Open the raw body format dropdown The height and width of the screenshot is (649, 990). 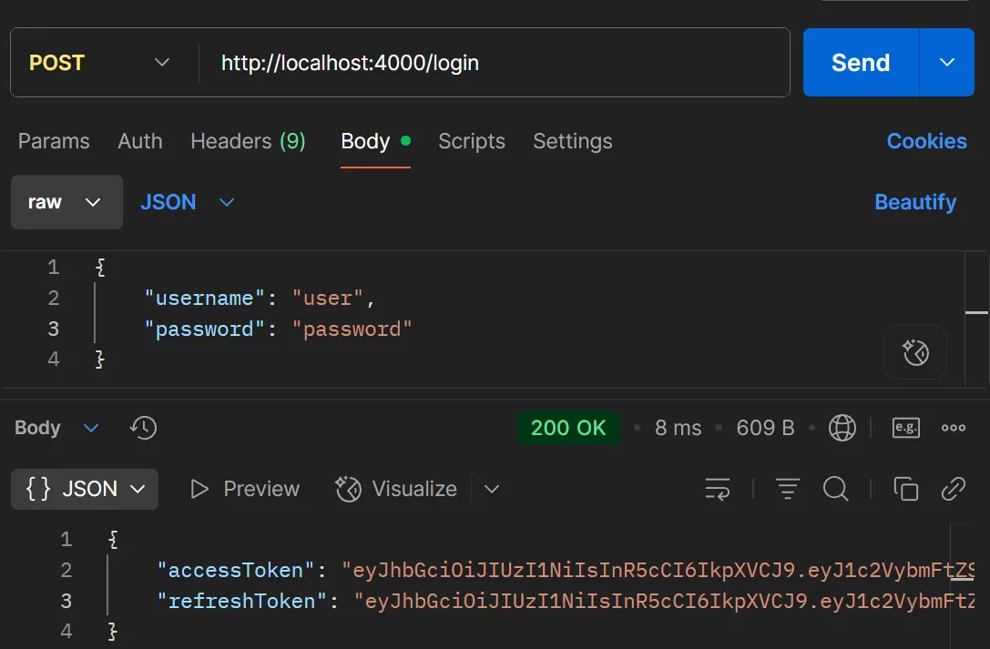(66, 202)
